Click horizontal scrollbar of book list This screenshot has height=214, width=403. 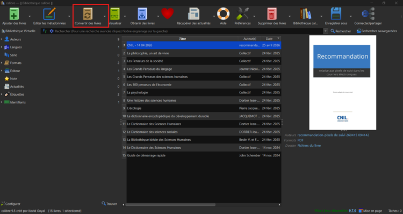coord(170,205)
